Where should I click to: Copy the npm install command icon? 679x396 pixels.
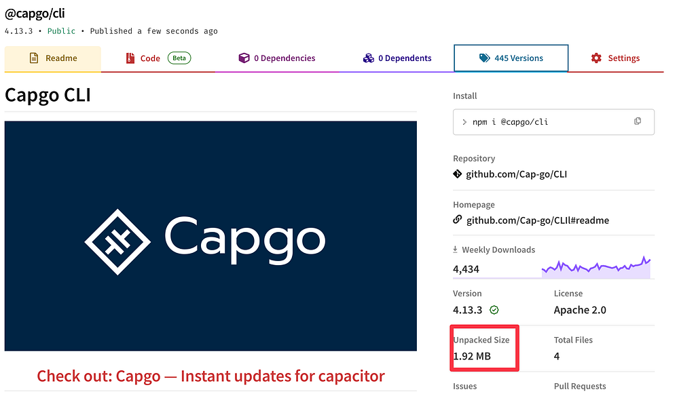(638, 121)
